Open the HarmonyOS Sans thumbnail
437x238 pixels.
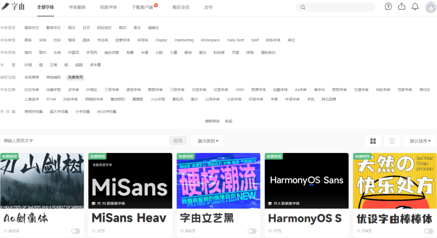point(307,181)
